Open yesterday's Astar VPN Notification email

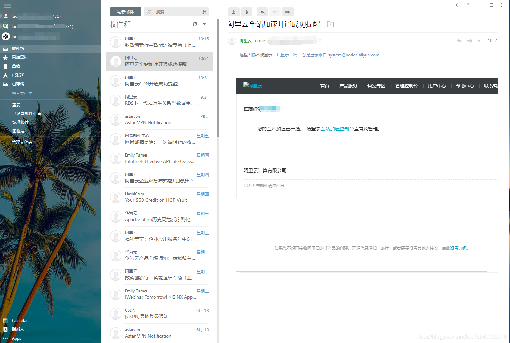click(x=160, y=119)
